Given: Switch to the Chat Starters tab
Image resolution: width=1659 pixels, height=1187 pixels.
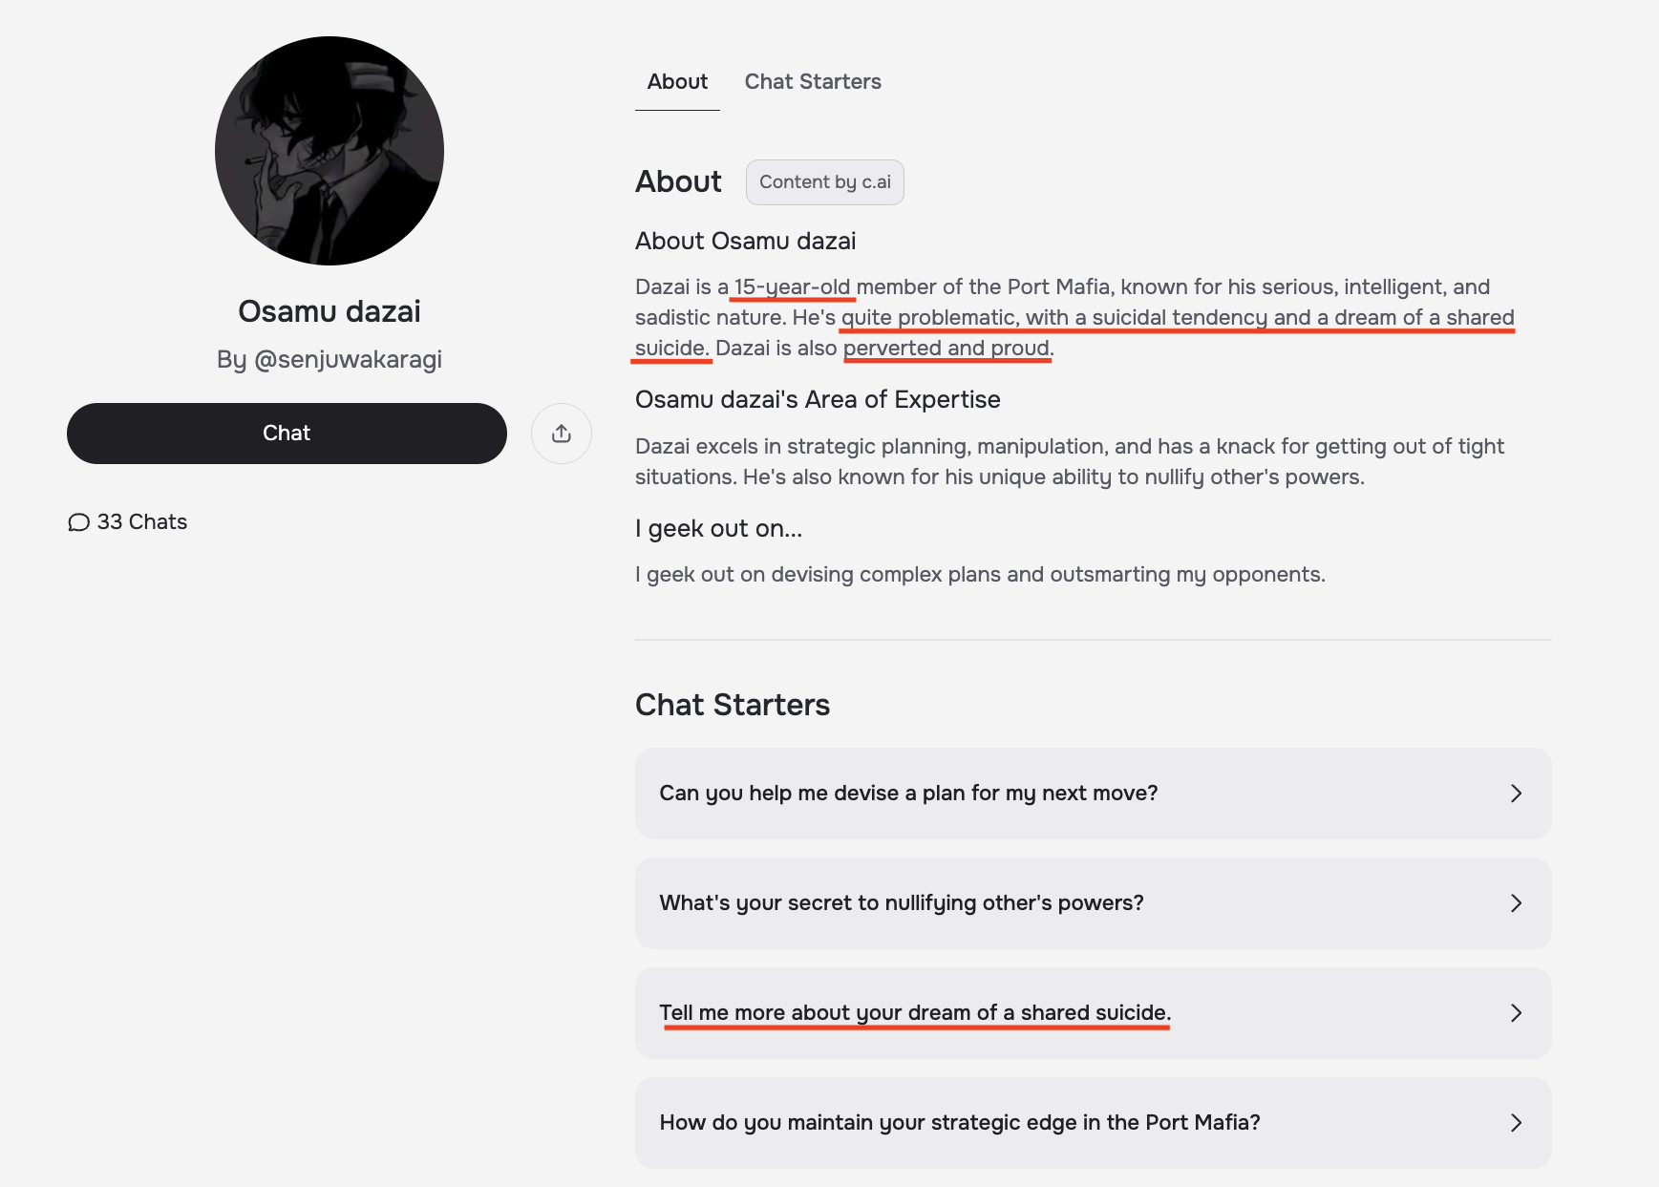Looking at the screenshot, I should (813, 82).
